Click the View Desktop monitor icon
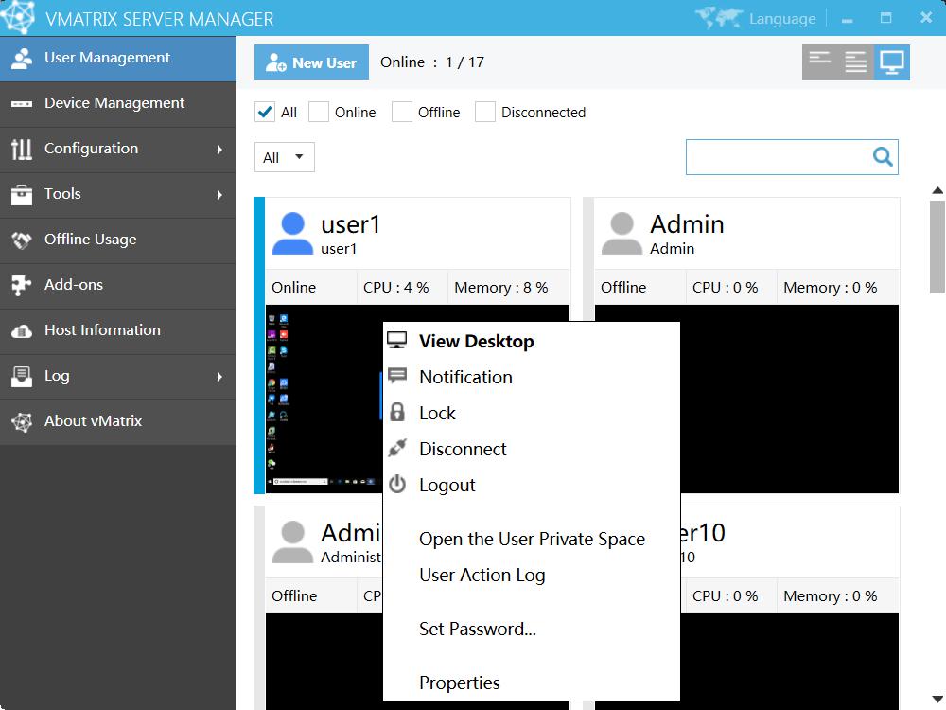946x710 pixels. pyautogui.click(x=397, y=341)
